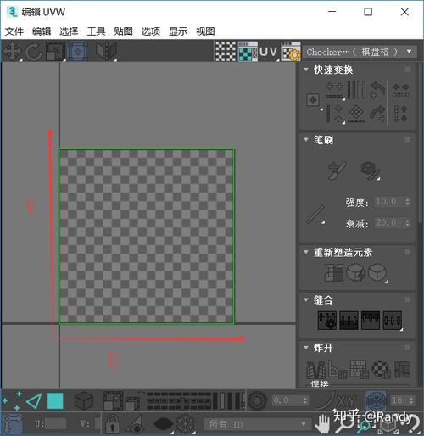Select the Relax brush tool
Screen dimensions: 424x436
pos(370,170)
